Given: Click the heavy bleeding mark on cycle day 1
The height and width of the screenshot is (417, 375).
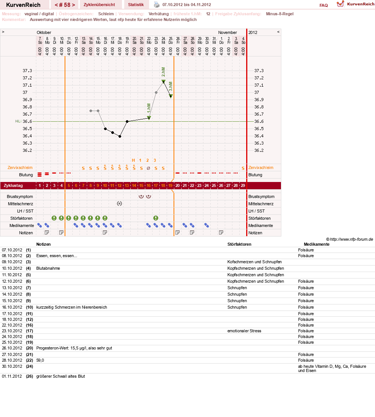Looking at the screenshot, I should [40, 174].
